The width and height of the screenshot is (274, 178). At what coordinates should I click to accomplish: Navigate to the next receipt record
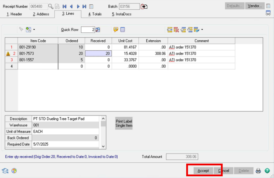[78, 7]
